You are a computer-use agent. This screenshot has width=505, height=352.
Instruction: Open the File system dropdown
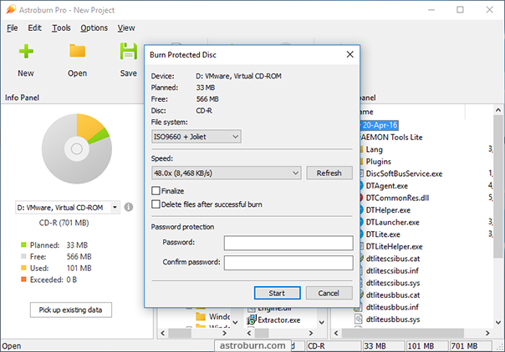tap(196, 137)
